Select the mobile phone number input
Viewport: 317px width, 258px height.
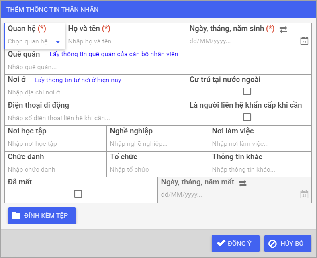point(96,118)
